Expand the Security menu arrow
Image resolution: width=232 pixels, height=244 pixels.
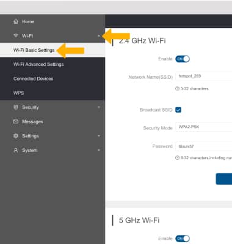[99, 107]
